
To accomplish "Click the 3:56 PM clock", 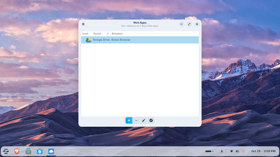I will coord(270,151).
